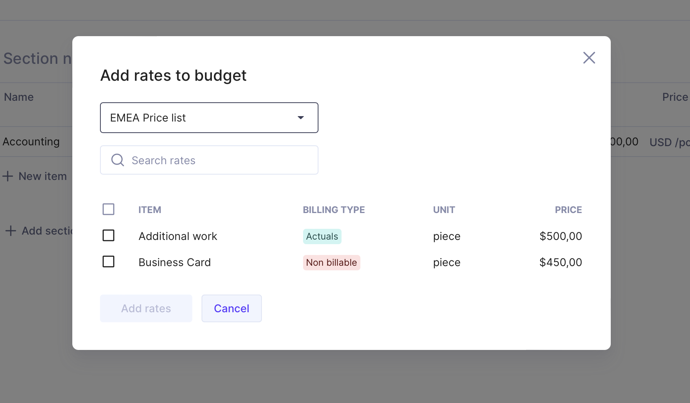This screenshot has height=403, width=690.
Task: Toggle the select-all checkbox in header
Action: pyautogui.click(x=108, y=209)
